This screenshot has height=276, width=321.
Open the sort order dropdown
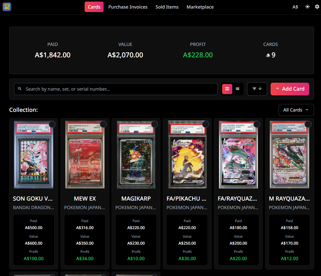[x=257, y=89]
